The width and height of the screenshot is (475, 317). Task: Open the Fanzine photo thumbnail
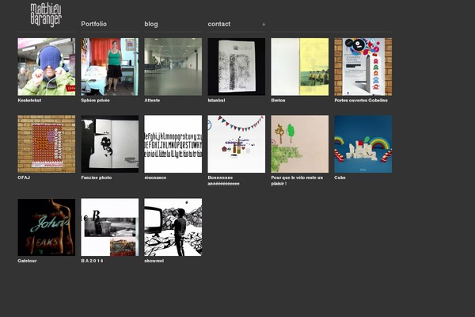click(x=110, y=143)
